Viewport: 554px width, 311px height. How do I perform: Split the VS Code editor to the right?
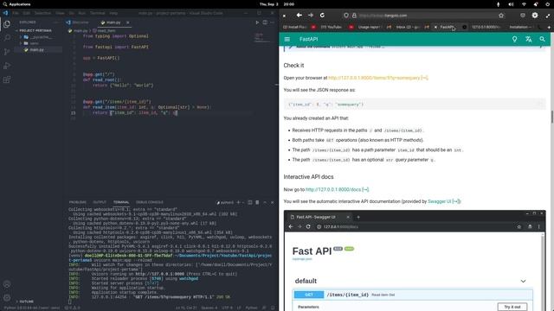[265, 22]
